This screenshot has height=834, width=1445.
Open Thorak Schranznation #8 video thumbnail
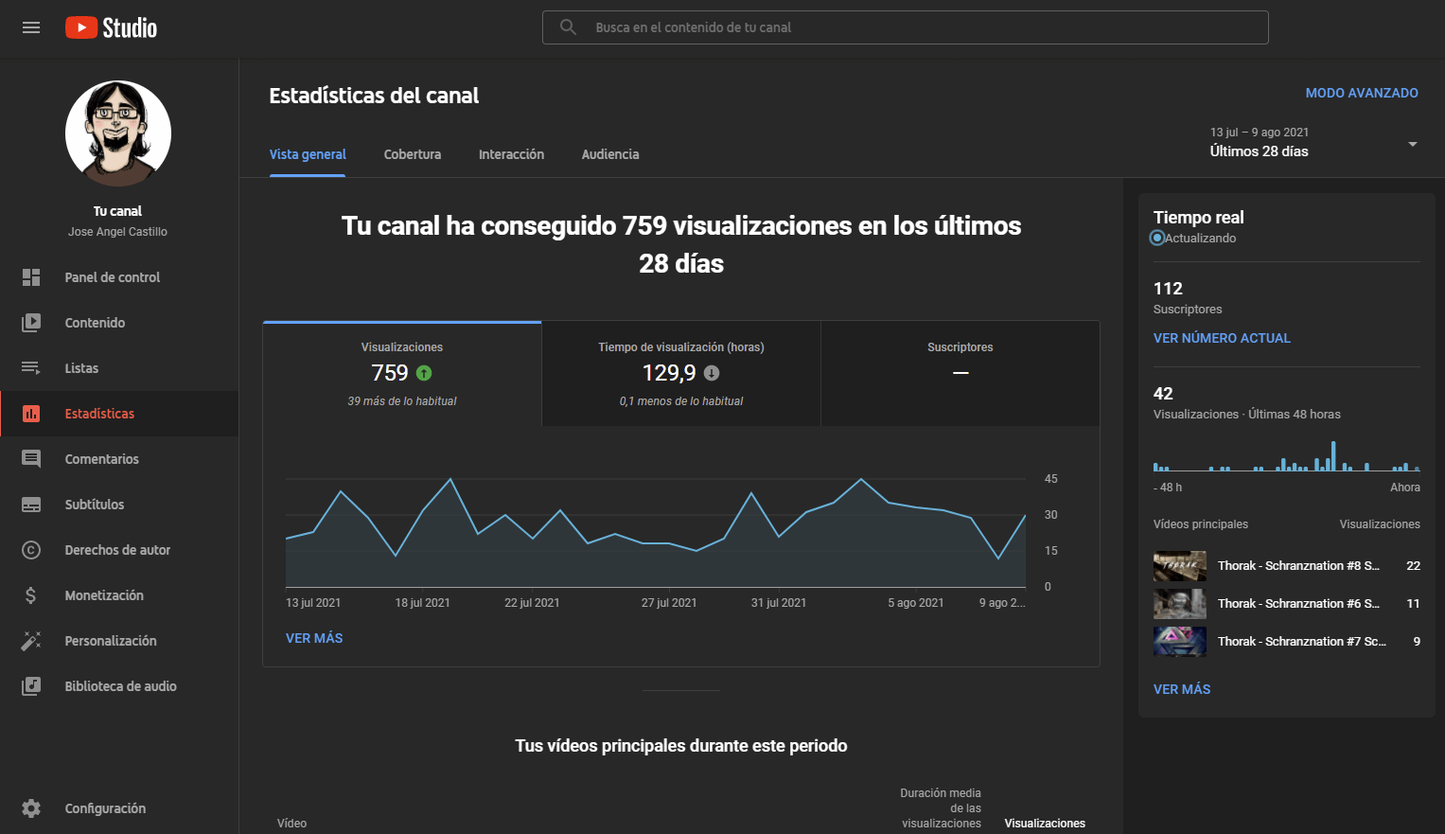(x=1179, y=566)
